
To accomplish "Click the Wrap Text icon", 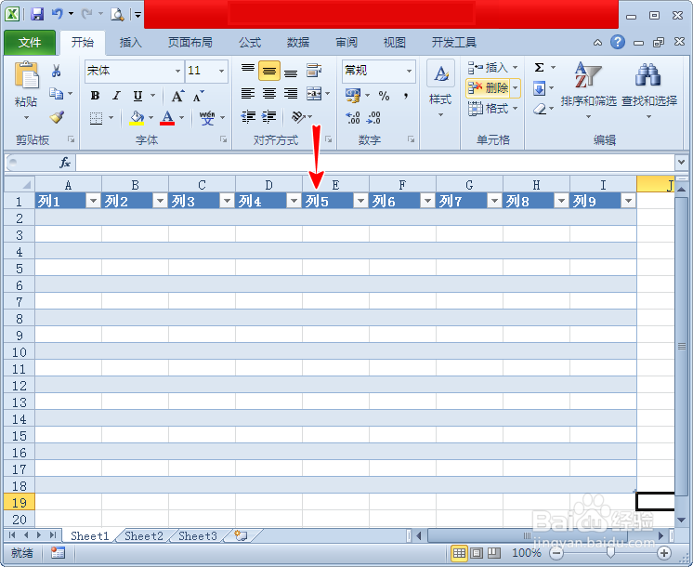I will click(x=313, y=70).
